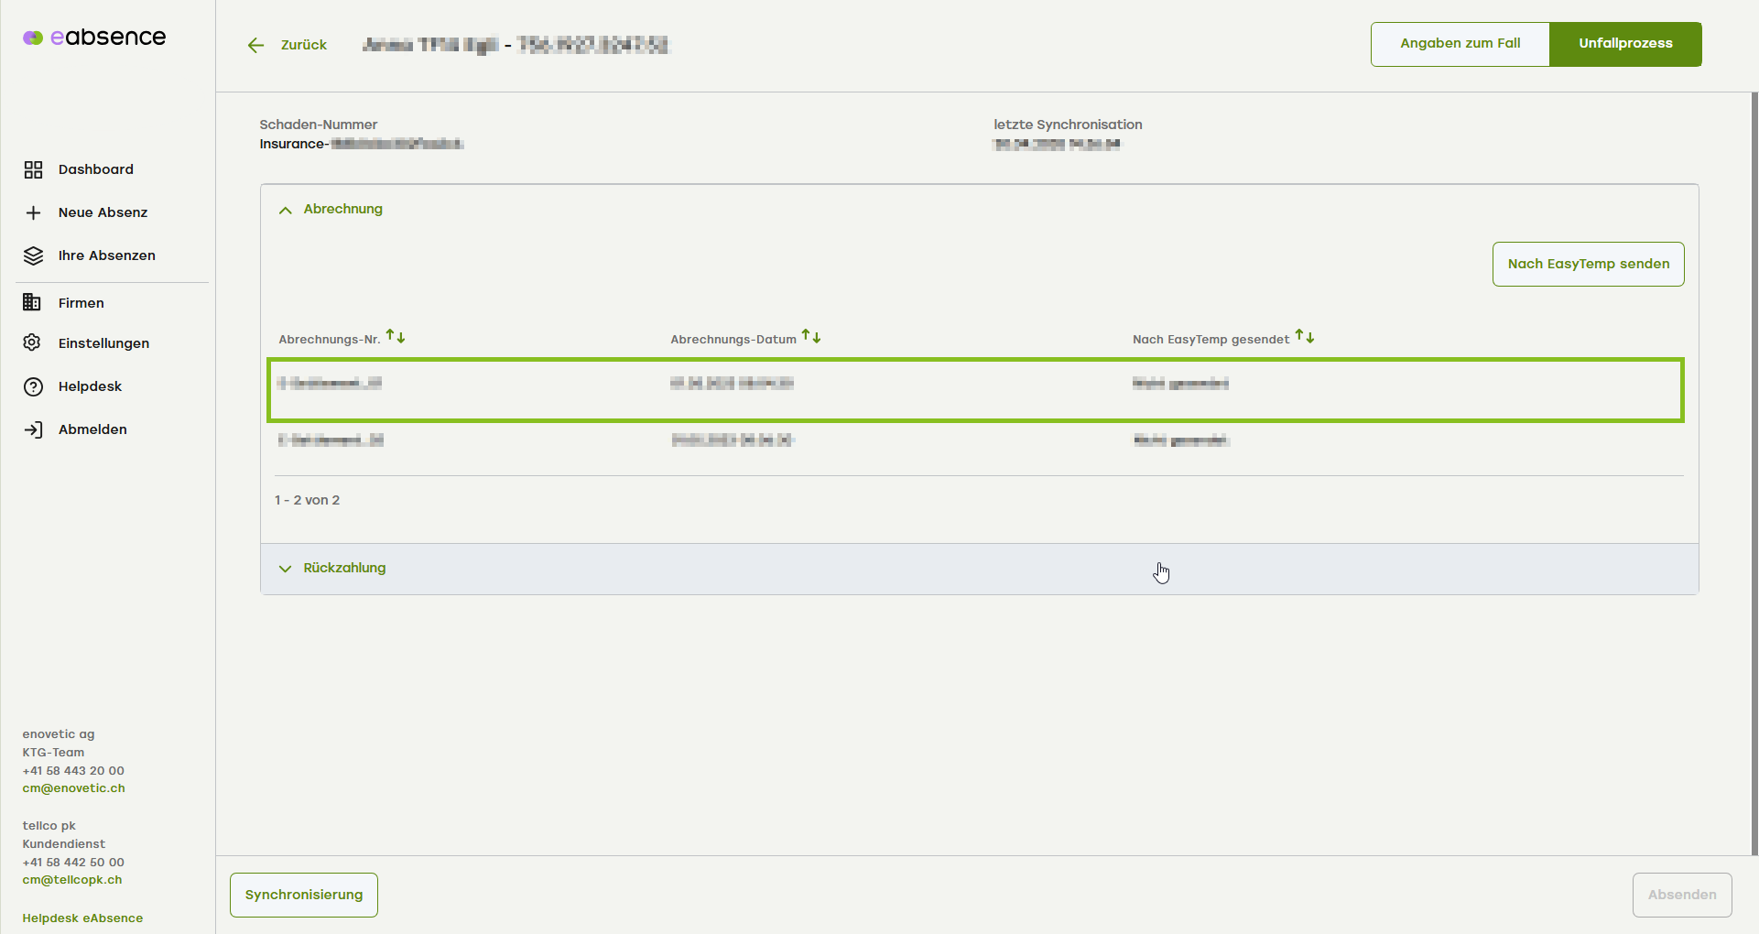Open Firmen via the building icon
This screenshot has height=934, width=1759.
pos(33,302)
